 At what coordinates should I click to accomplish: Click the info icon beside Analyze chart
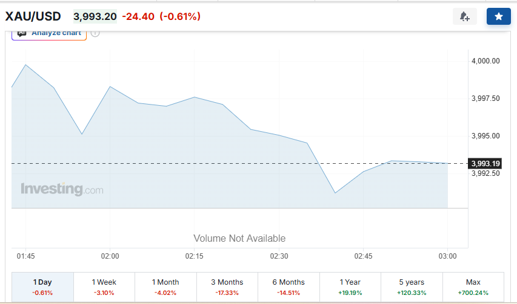(x=95, y=33)
